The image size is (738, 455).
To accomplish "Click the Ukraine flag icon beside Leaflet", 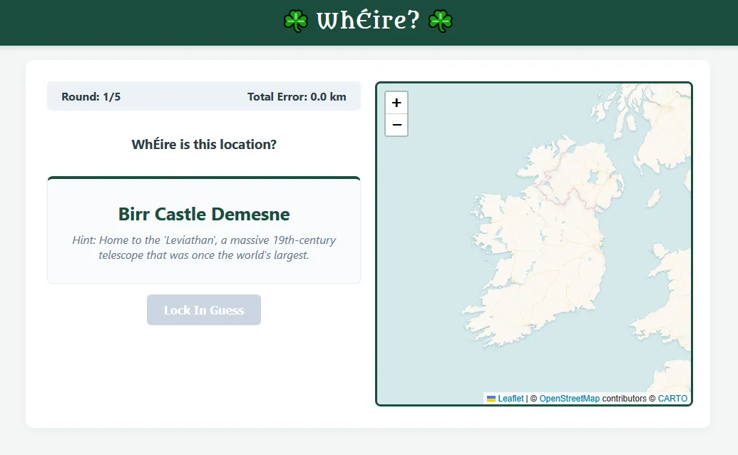I will (x=491, y=399).
